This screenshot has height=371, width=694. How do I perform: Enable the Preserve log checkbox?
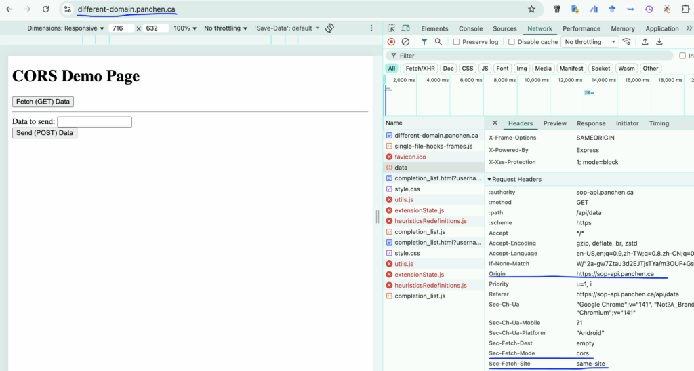pos(457,42)
